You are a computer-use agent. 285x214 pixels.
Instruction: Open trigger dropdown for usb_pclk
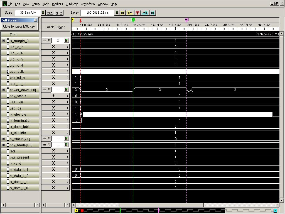pos(67,71)
